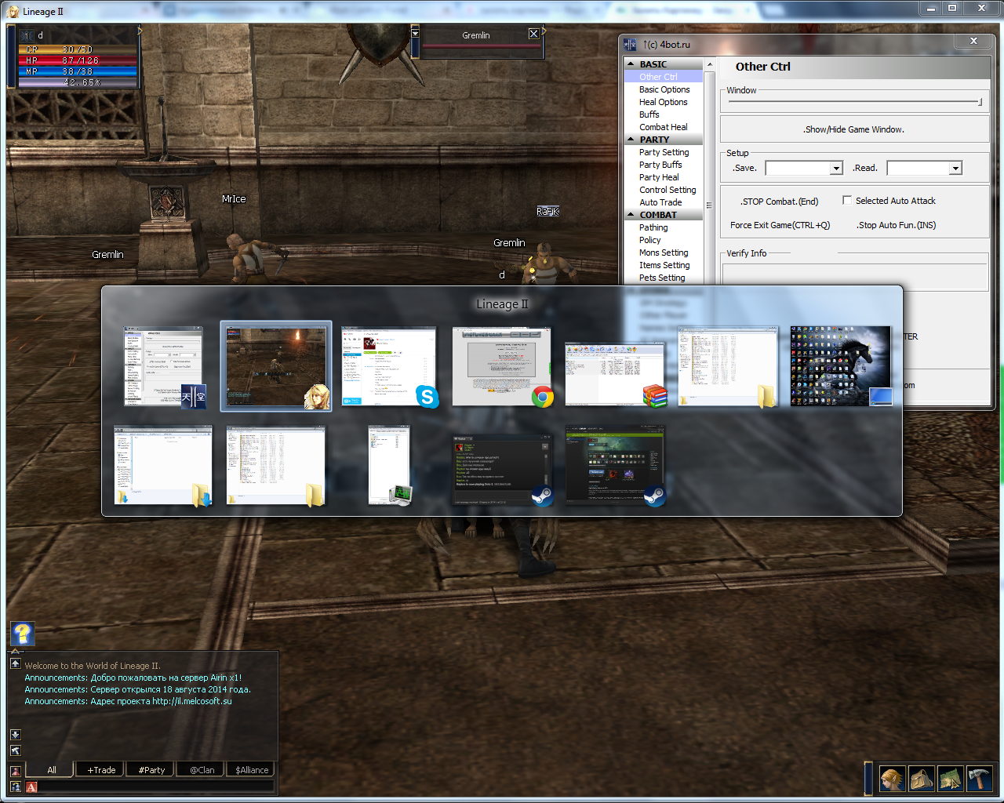Viewport: 1004px width, 803px height.
Task: Open the character status icon in game menu bar
Action: 892,779
